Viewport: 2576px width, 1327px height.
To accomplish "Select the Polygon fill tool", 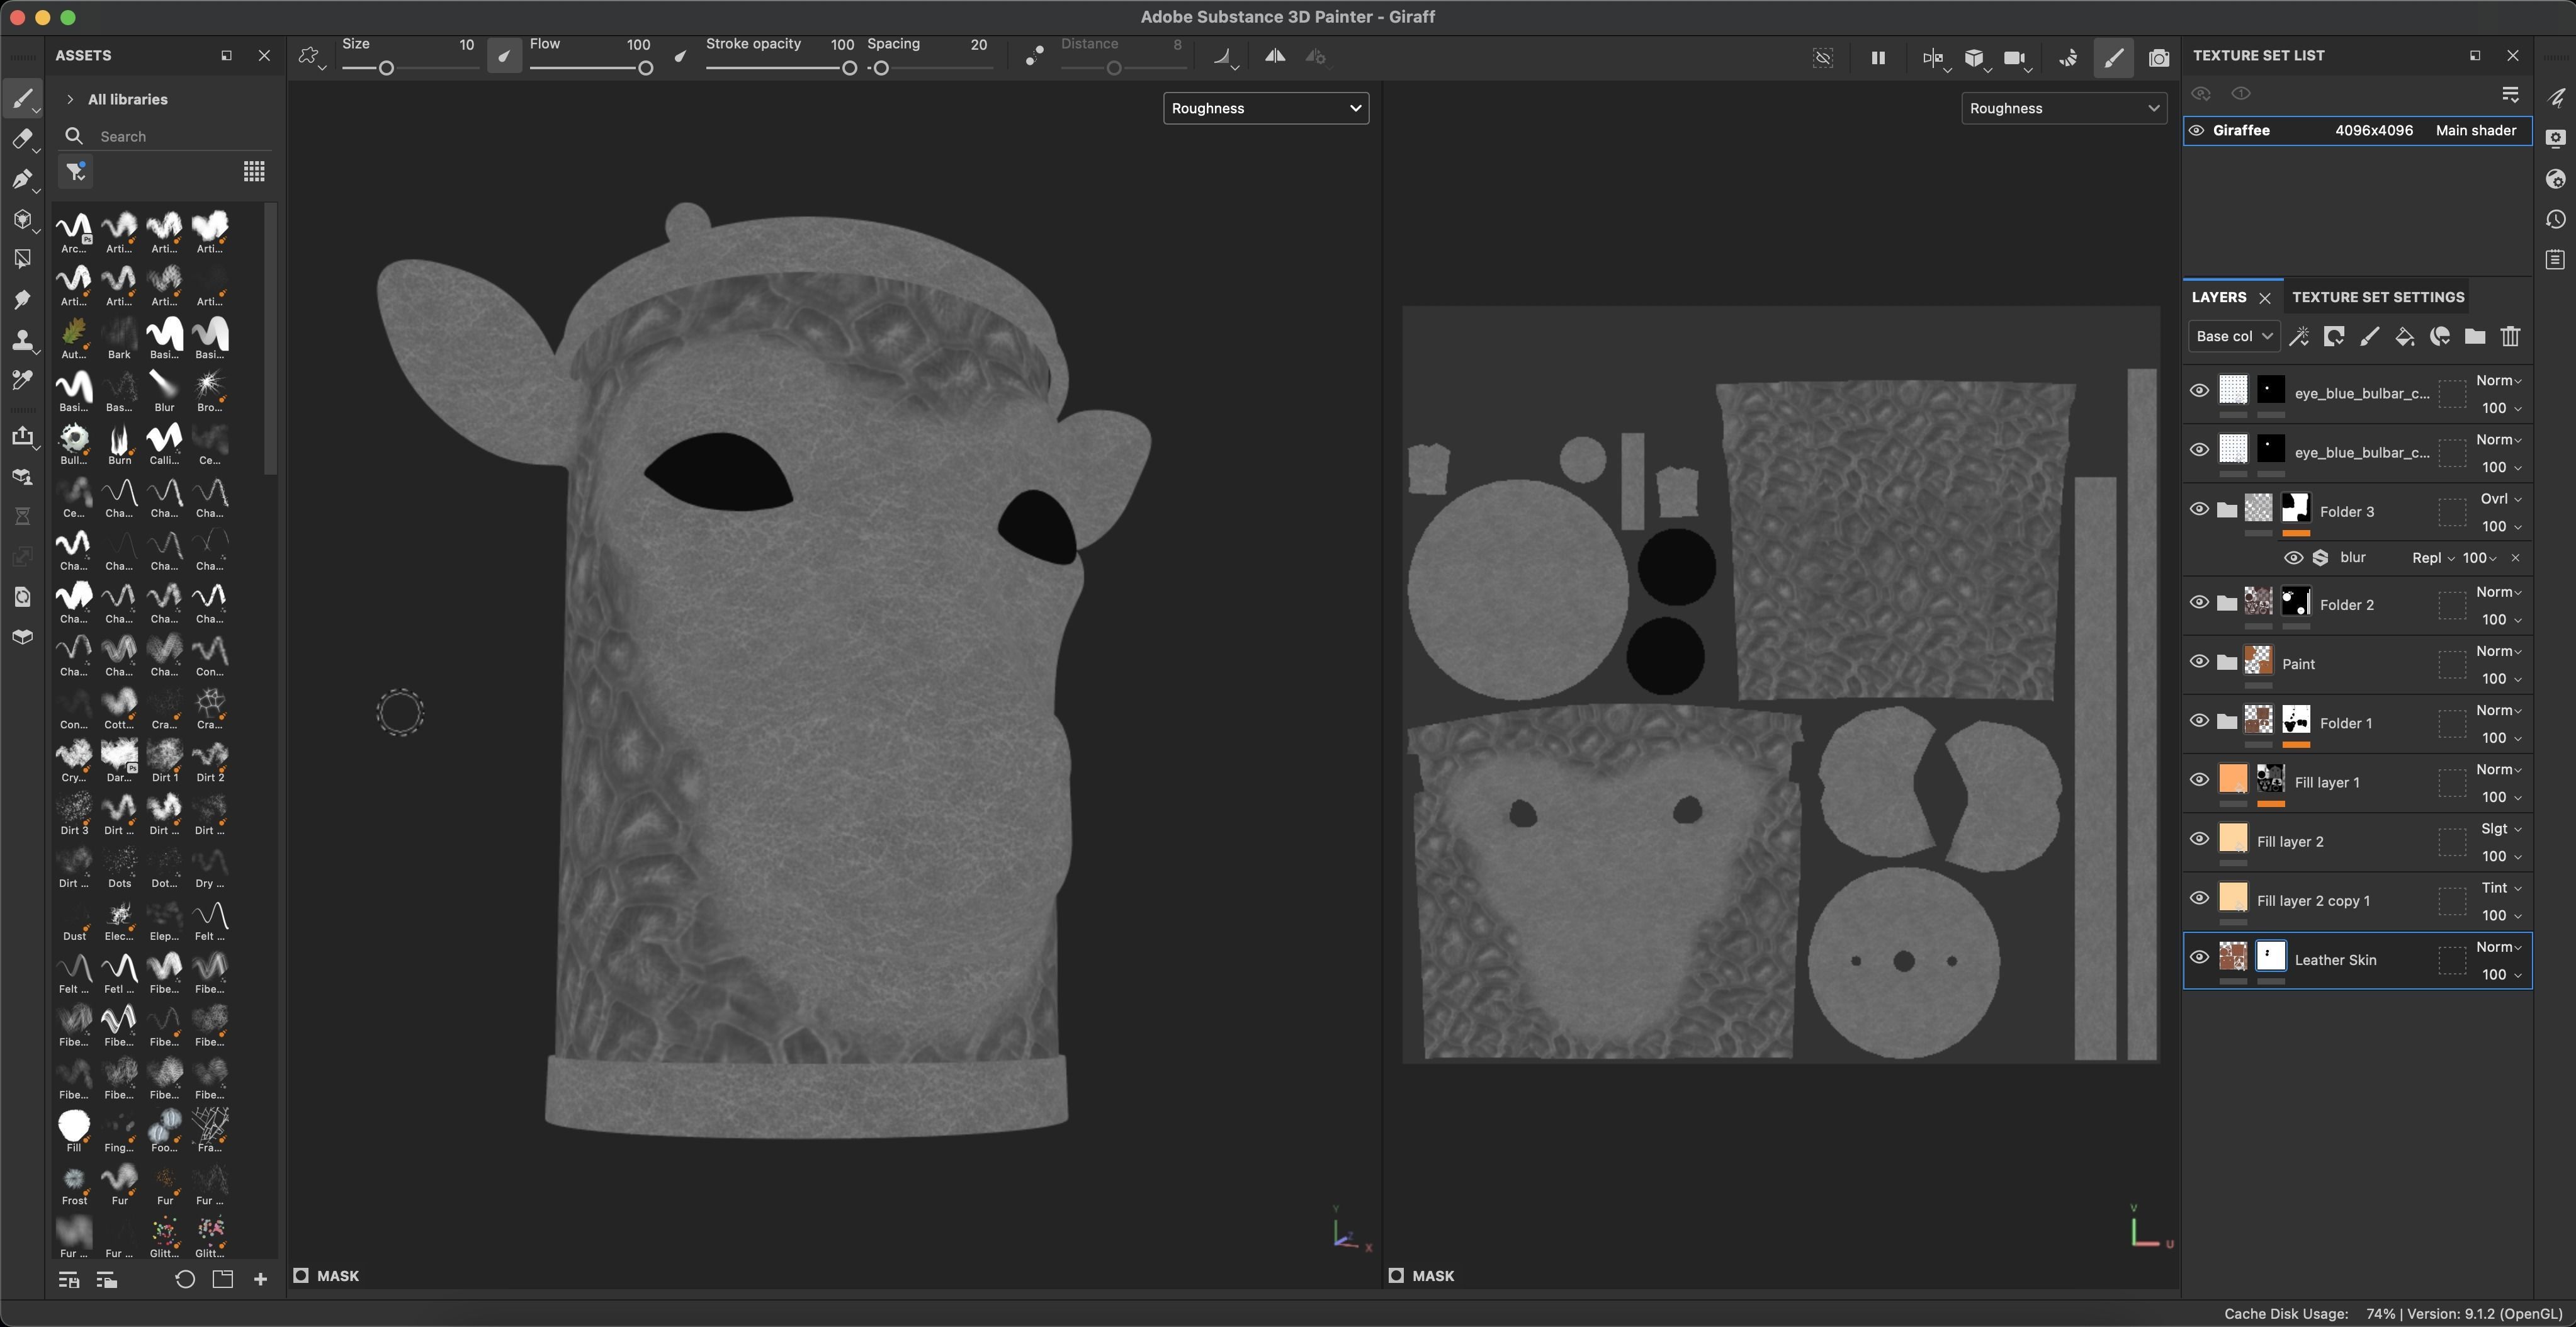I will coord(21,259).
